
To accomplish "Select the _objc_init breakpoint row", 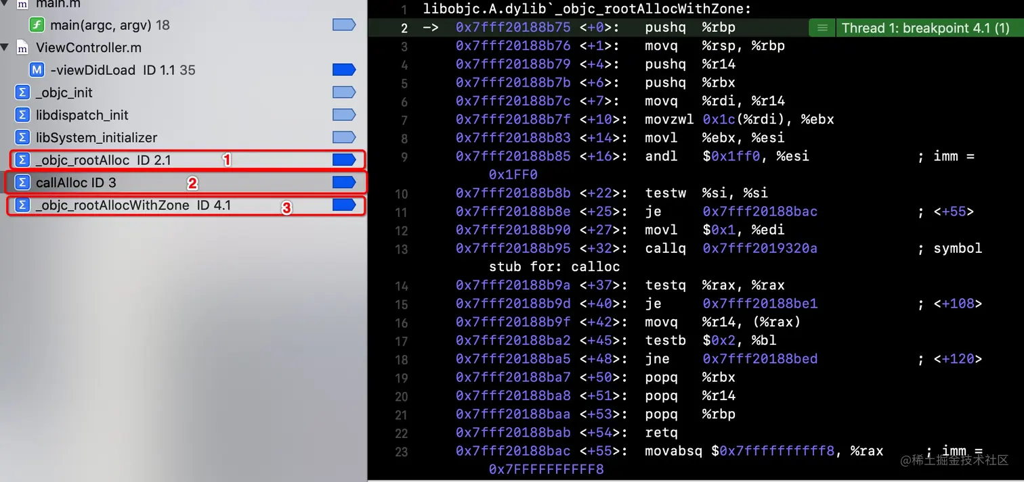I will [x=184, y=93].
